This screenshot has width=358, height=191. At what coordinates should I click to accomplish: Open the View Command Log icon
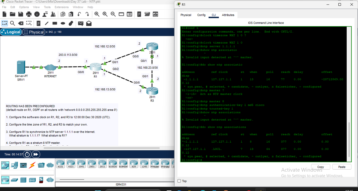pos(139,14)
